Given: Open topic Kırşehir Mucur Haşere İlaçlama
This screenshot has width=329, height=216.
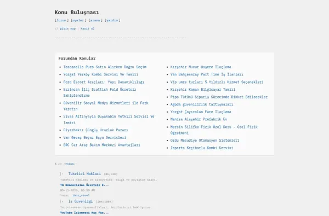Looking at the screenshot, I should (x=201, y=67).
